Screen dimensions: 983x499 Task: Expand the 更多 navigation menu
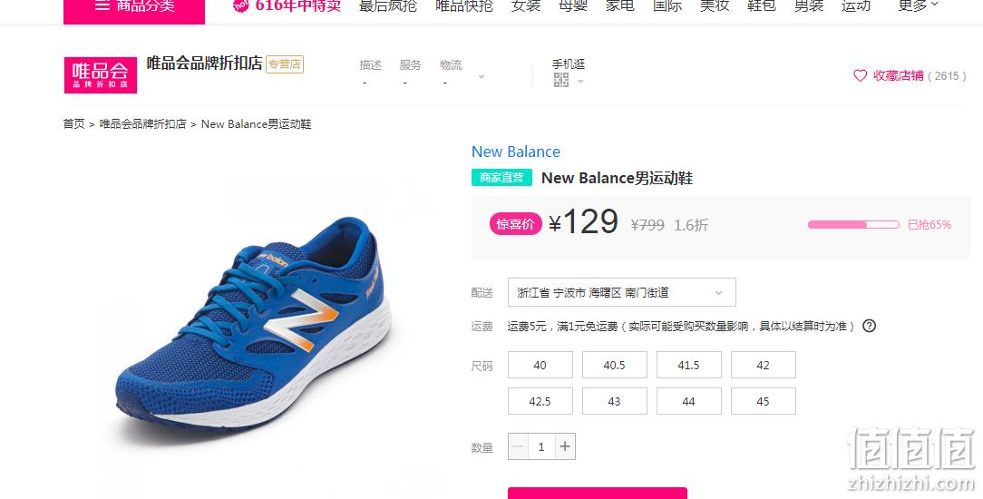(x=918, y=5)
